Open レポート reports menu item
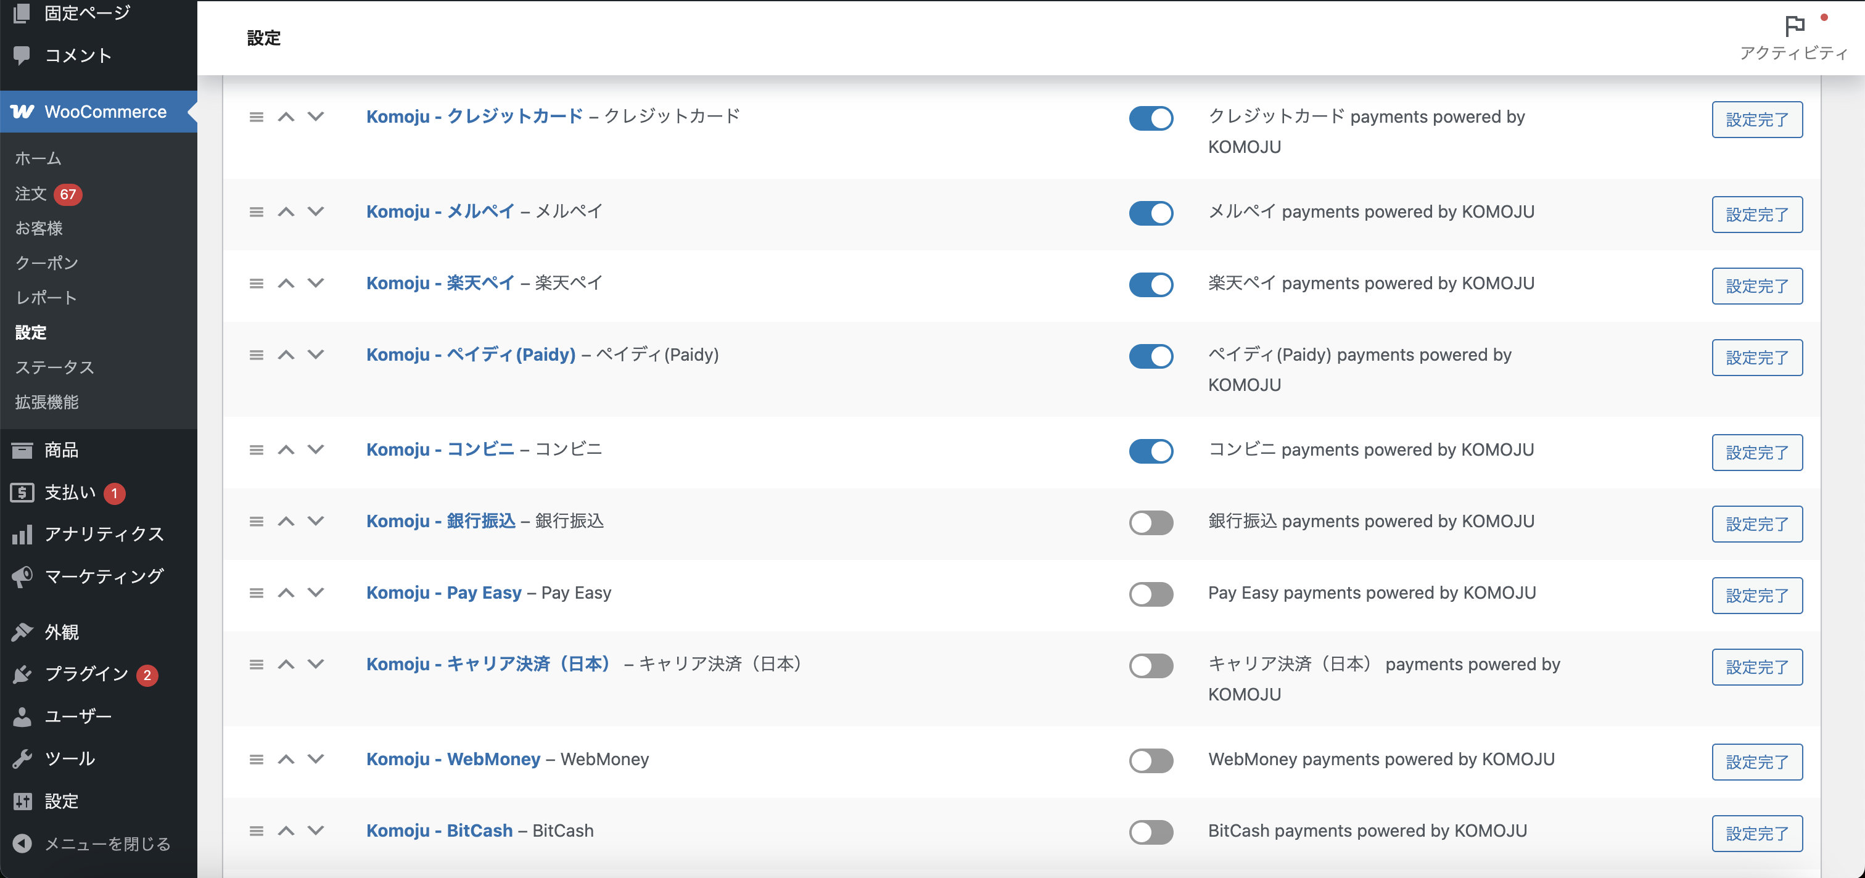 [x=46, y=298]
